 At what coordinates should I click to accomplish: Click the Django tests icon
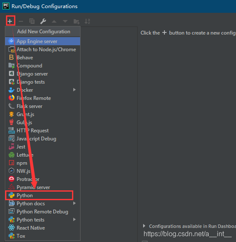point(12,82)
